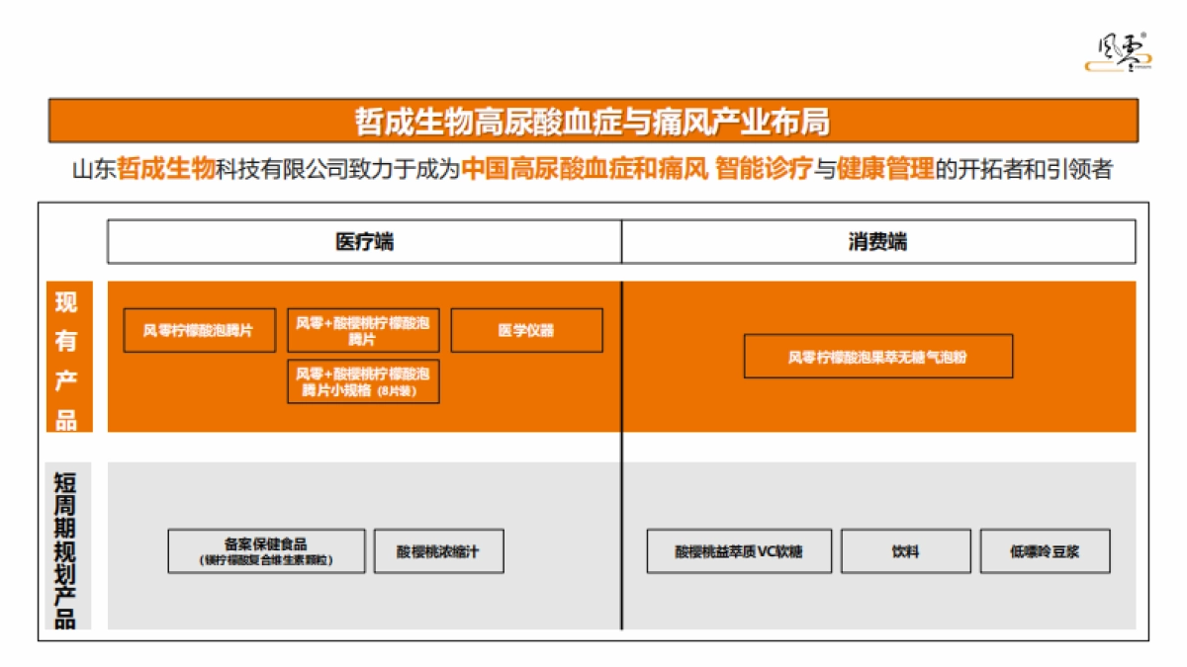This screenshot has height=667, width=1187.
Task: Click the 泡腾片小规格 (8片装) box
Action: [364, 383]
